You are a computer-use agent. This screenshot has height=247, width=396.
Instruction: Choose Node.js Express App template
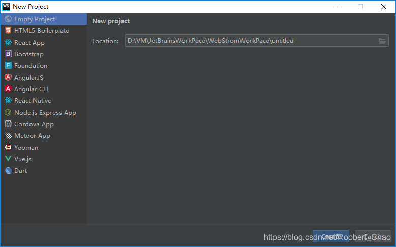point(44,112)
